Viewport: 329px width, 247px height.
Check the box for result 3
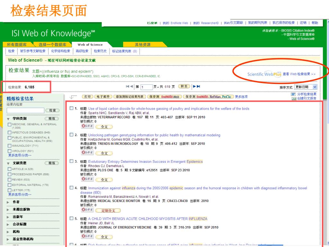pos(72,161)
